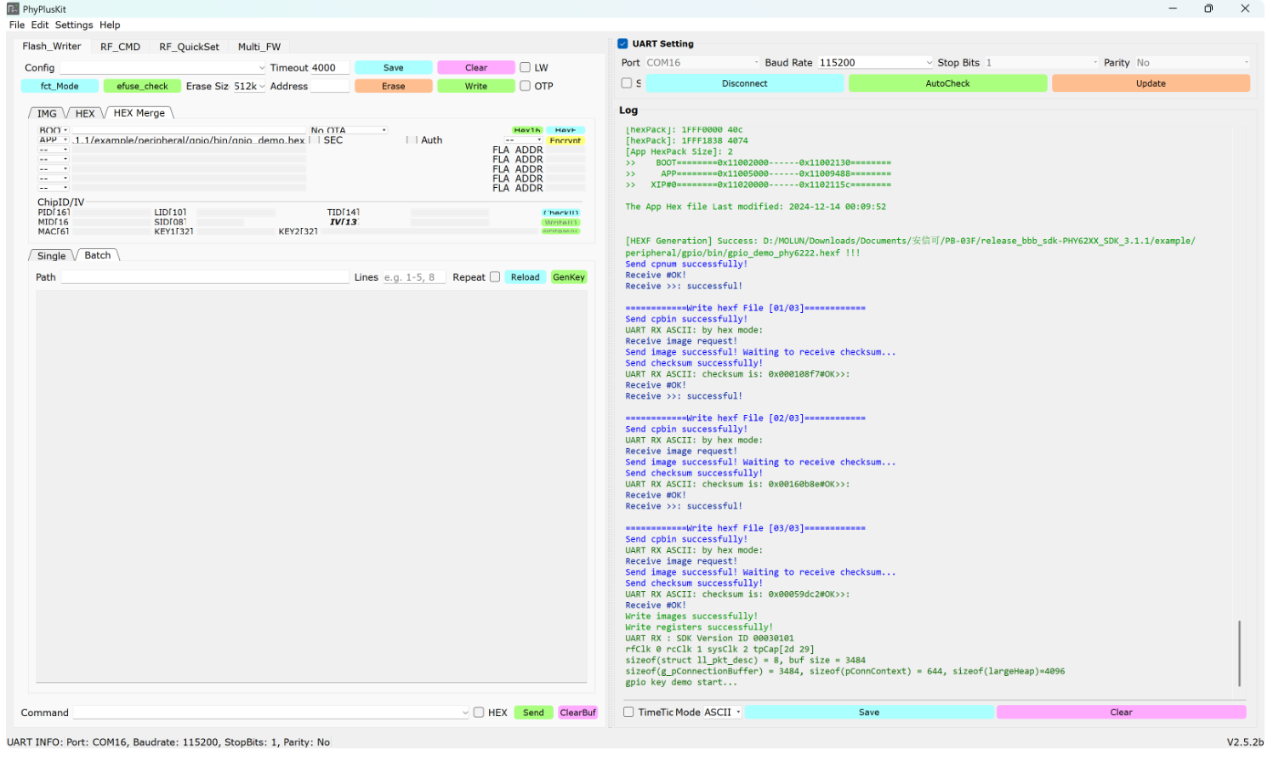
Task: Open the File menu
Action: coord(17,25)
